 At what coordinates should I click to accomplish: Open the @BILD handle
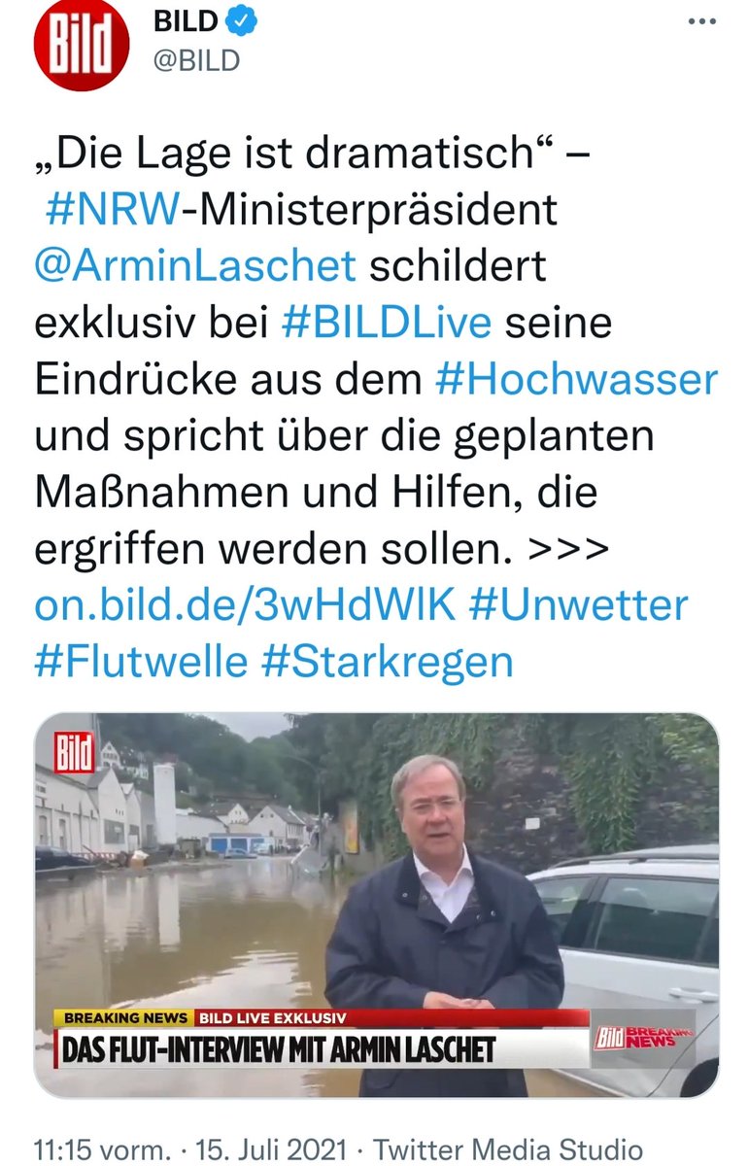pyautogui.click(x=197, y=60)
